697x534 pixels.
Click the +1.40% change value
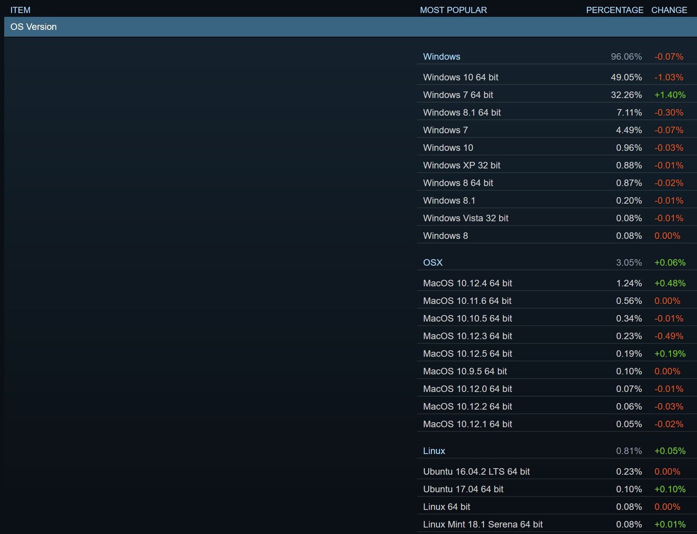[670, 95]
